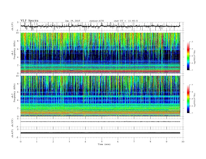This screenshot has width=206, height=159.
Task: Click the "-7" tick on ch.1 color bar
Action: coord(192,70)
